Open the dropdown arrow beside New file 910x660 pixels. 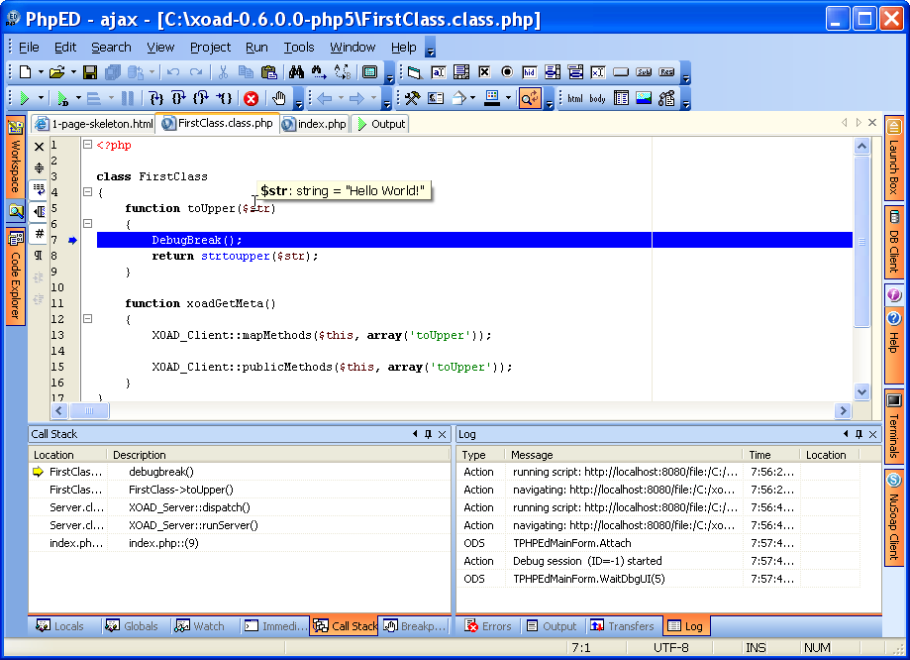41,72
